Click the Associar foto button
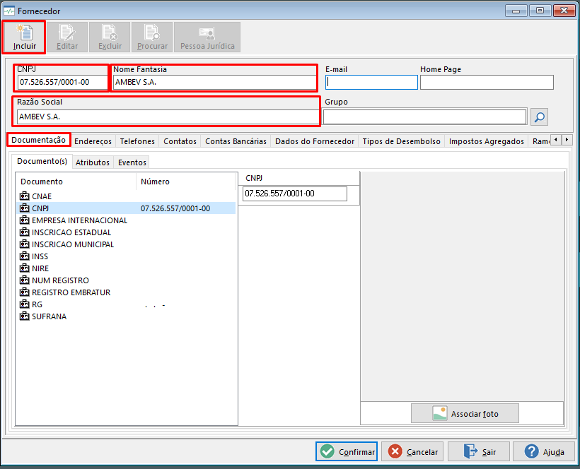Viewport: 580px width, 469px height. [x=465, y=413]
